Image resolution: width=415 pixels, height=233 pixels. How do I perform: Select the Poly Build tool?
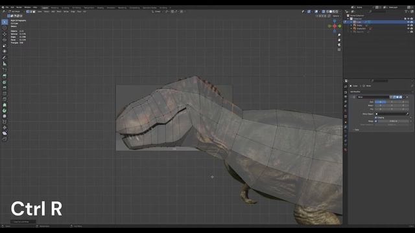point(5,105)
